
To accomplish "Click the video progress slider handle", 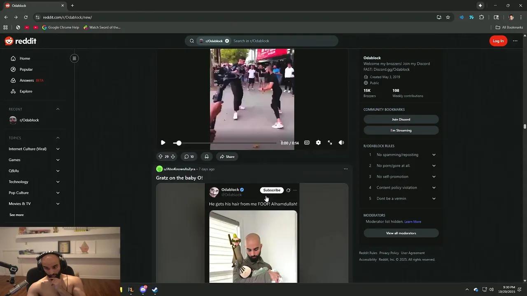I will click(x=179, y=143).
